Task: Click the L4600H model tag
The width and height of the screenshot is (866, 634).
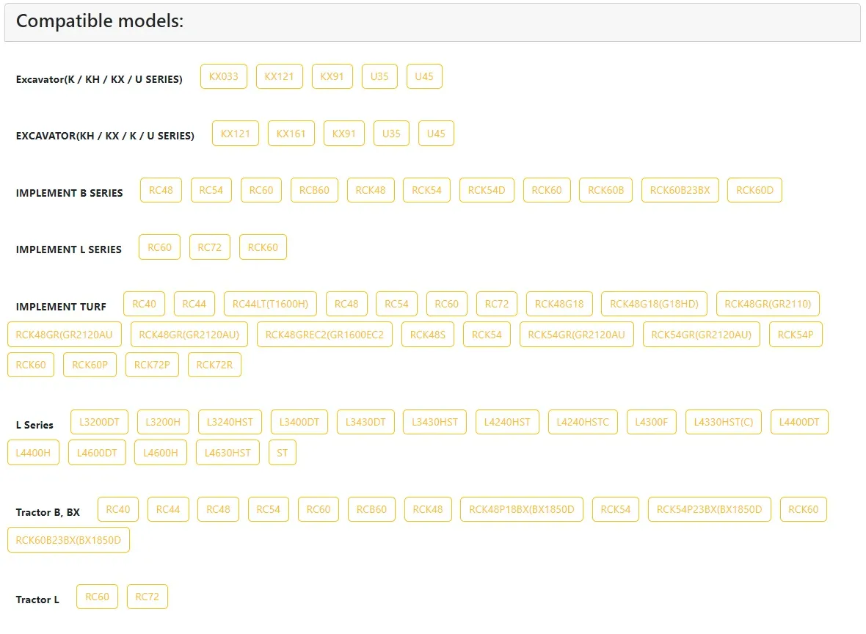Action: pyautogui.click(x=161, y=452)
